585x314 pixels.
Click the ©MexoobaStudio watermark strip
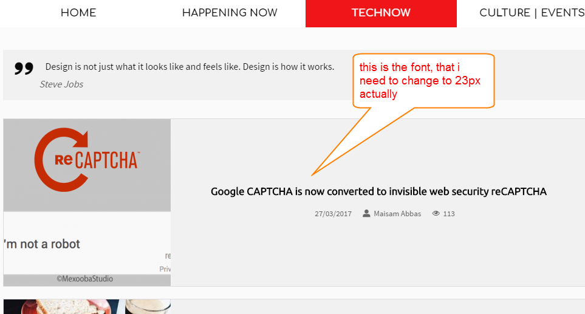[87, 279]
